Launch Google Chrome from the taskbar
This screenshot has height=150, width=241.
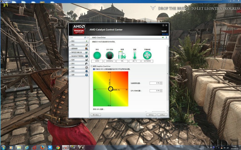point(58,148)
